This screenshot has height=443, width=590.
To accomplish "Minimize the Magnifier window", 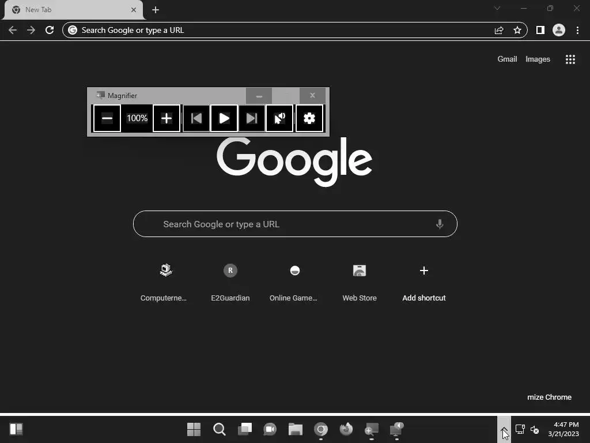I will [x=259, y=96].
